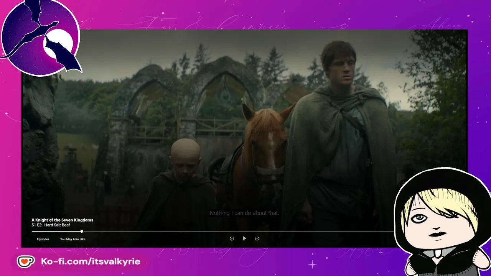Rewind with the skip-back icon

coord(232,238)
